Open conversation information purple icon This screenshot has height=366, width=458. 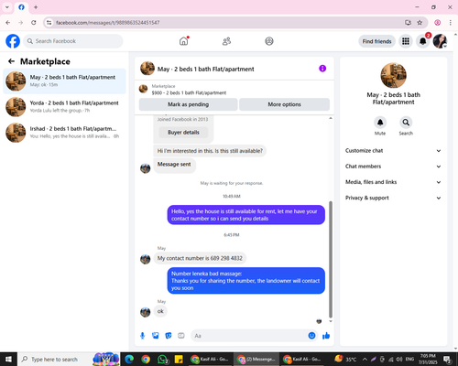[x=322, y=69]
